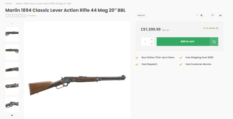Click the green In stock checkmark
The image size is (233, 119).
[204, 28]
